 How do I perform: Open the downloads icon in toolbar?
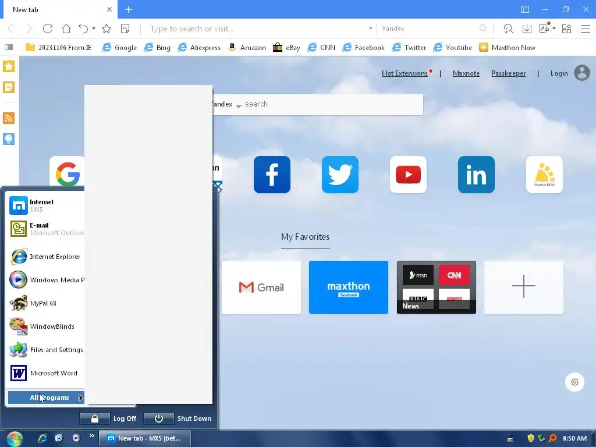click(527, 29)
